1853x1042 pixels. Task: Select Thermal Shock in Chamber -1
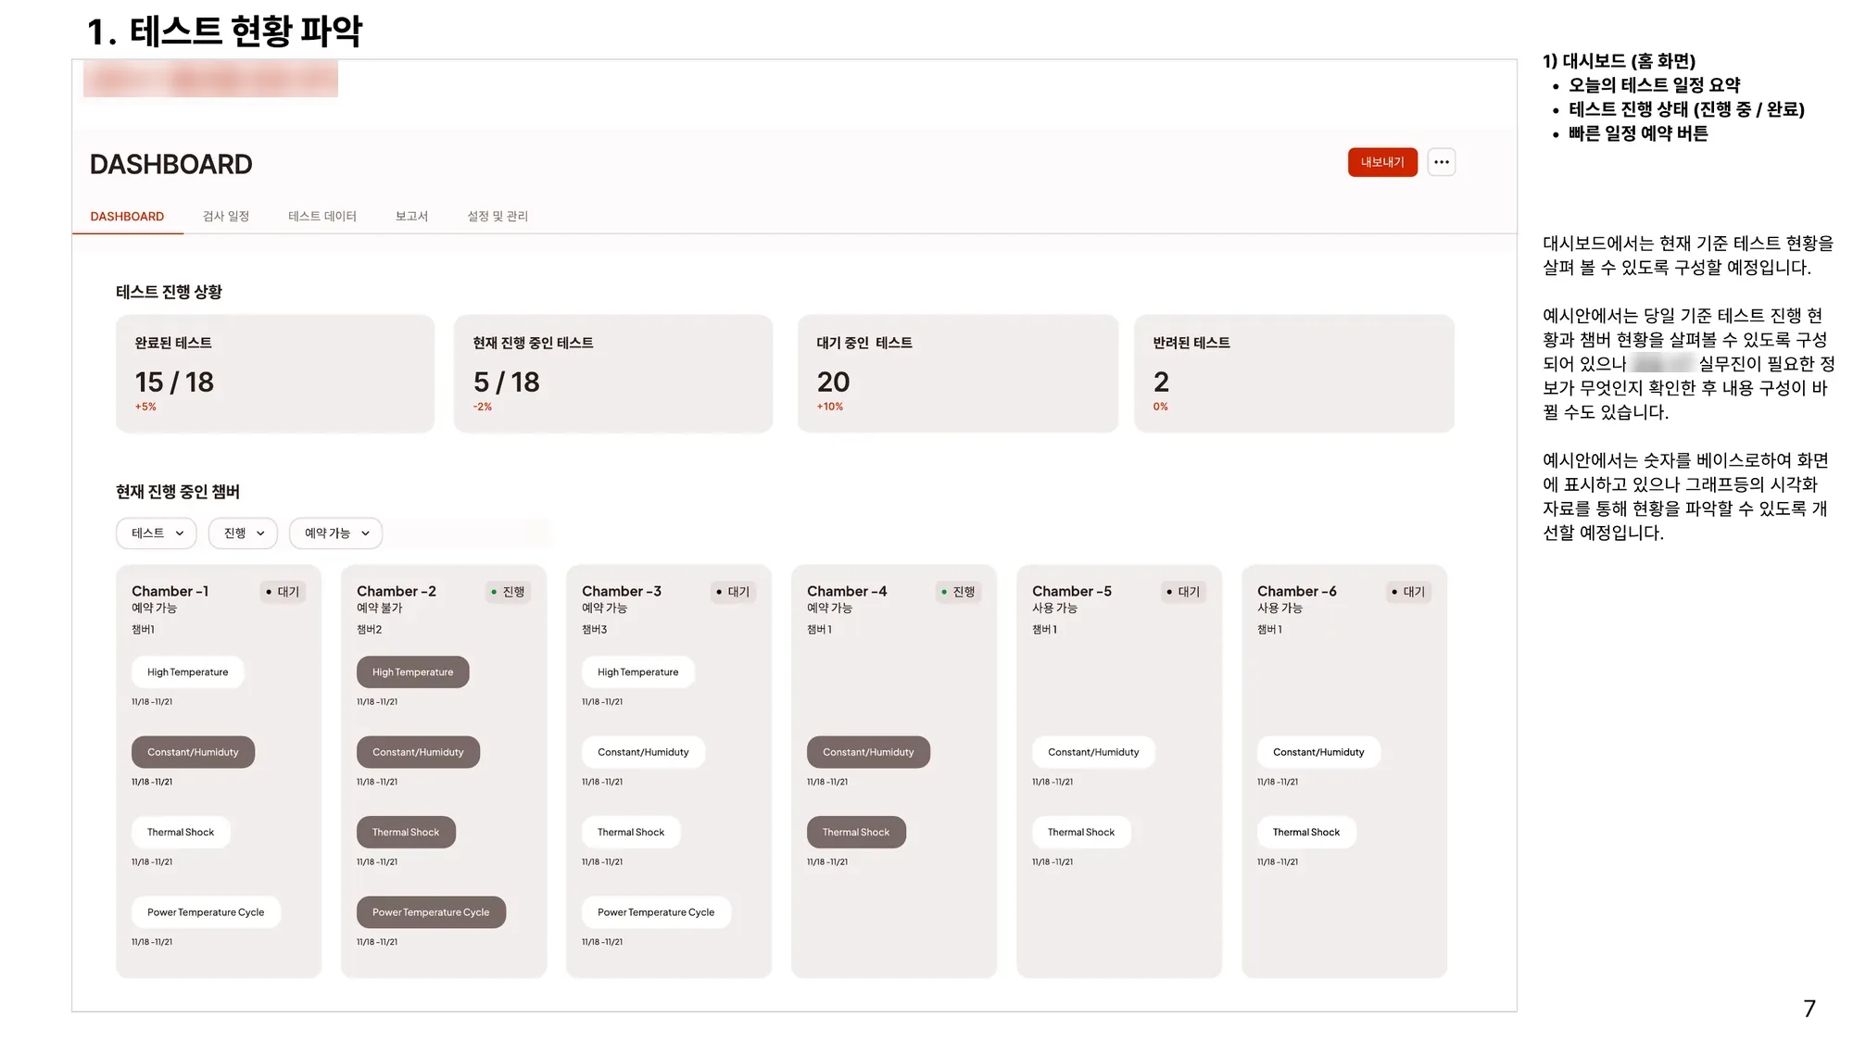click(x=181, y=832)
